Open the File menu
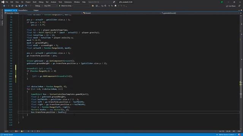The image size is (243, 136). coord(7,2)
